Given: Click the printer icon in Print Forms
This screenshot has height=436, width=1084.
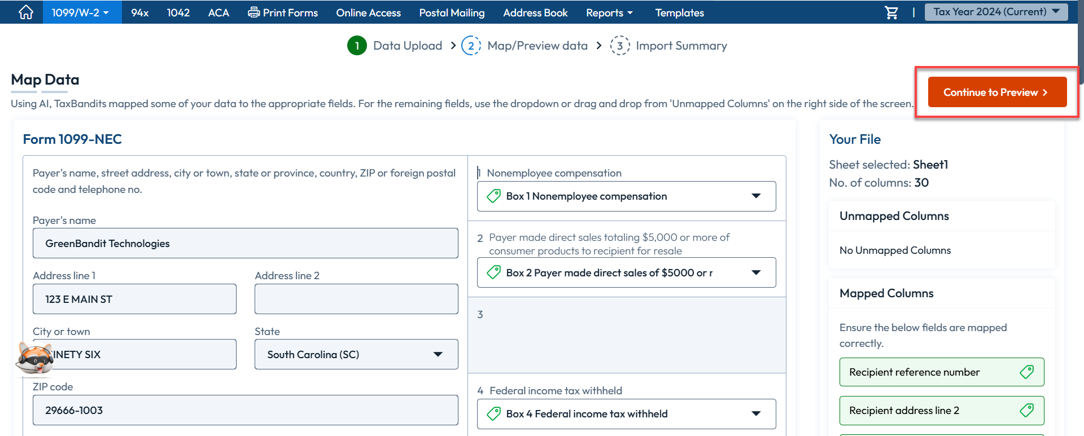Looking at the screenshot, I should [254, 12].
